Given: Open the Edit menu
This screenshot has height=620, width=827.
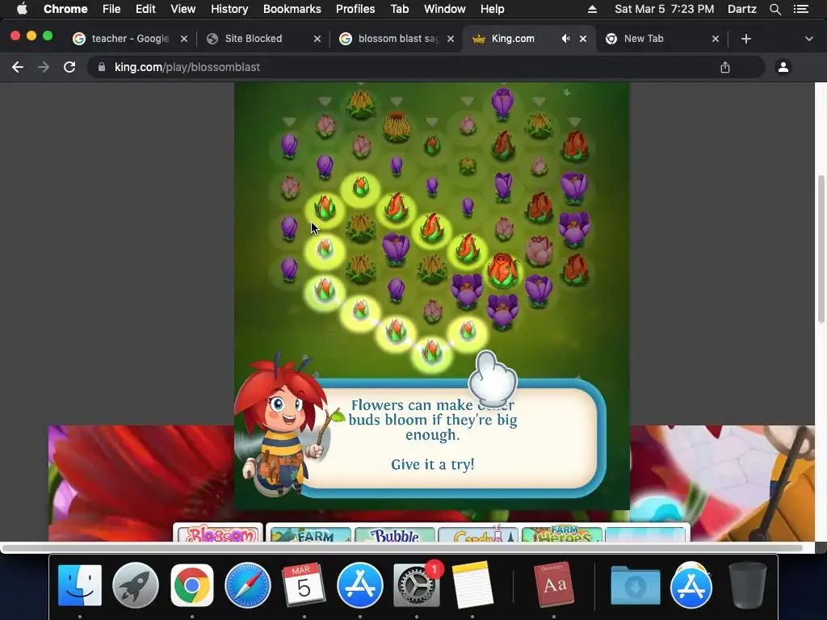Looking at the screenshot, I should point(145,9).
